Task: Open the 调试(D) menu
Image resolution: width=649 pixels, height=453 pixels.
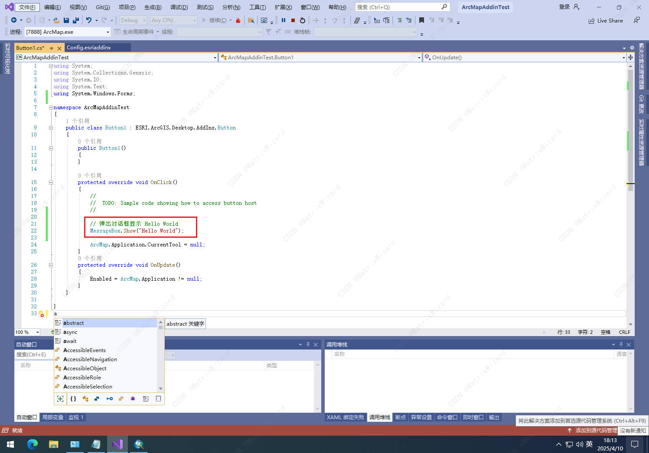Action: click(179, 7)
